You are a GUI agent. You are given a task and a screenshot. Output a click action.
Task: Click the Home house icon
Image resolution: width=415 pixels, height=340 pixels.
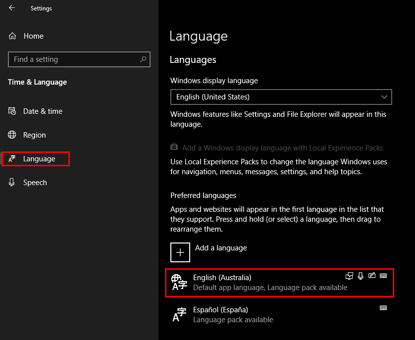pos(12,36)
